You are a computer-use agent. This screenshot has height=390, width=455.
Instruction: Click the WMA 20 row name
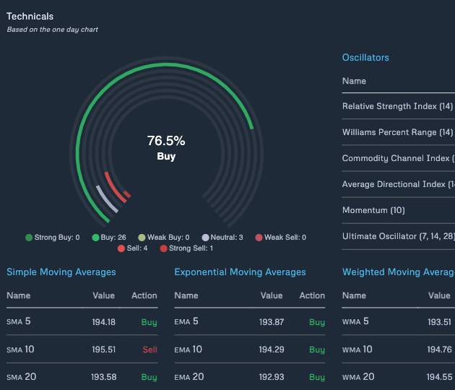pos(358,377)
